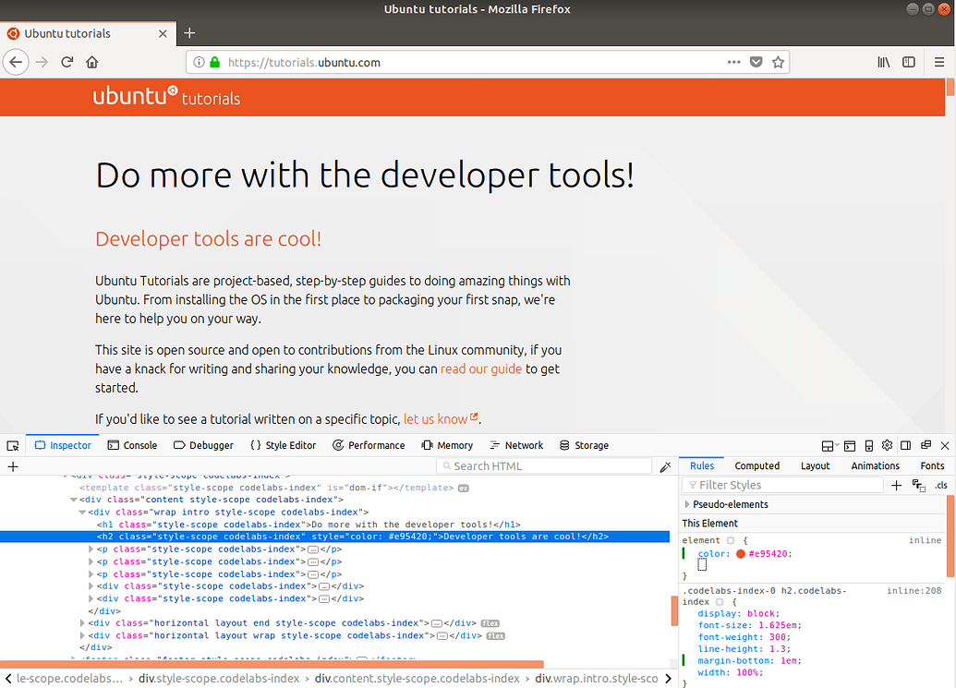Image resolution: width=956 pixels, height=688 pixels.
Task: Bookmark the page with the star icon
Action: (778, 62)
